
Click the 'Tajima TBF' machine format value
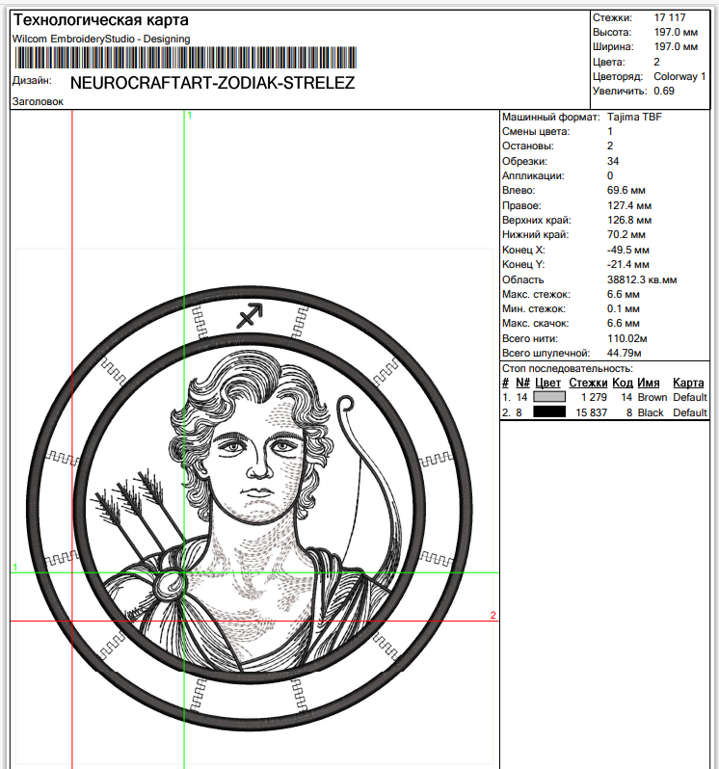[x=634, y=118]
